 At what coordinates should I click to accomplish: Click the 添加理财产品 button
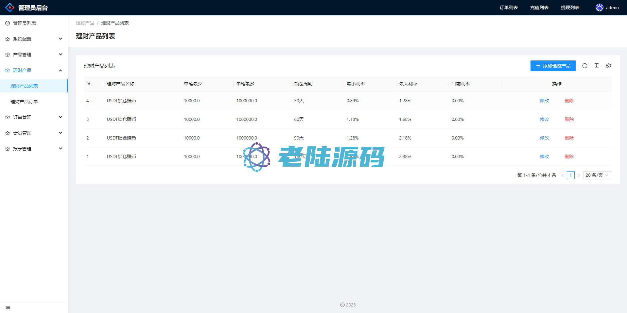[x=553, y=66]
